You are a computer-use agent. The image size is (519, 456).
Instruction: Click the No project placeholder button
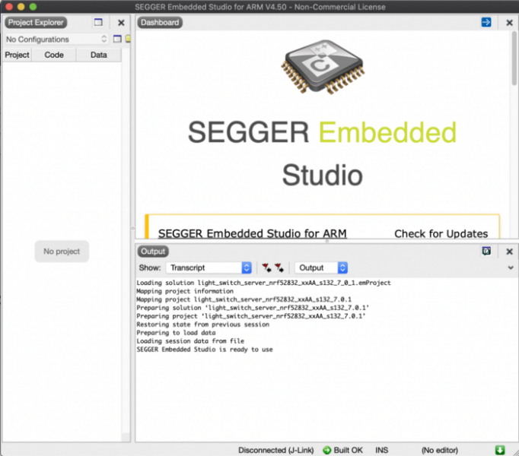(62, 252)
